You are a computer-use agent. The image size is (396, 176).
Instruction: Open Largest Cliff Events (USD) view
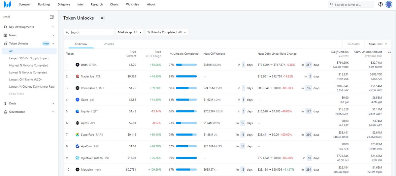[x=25, y=79]
